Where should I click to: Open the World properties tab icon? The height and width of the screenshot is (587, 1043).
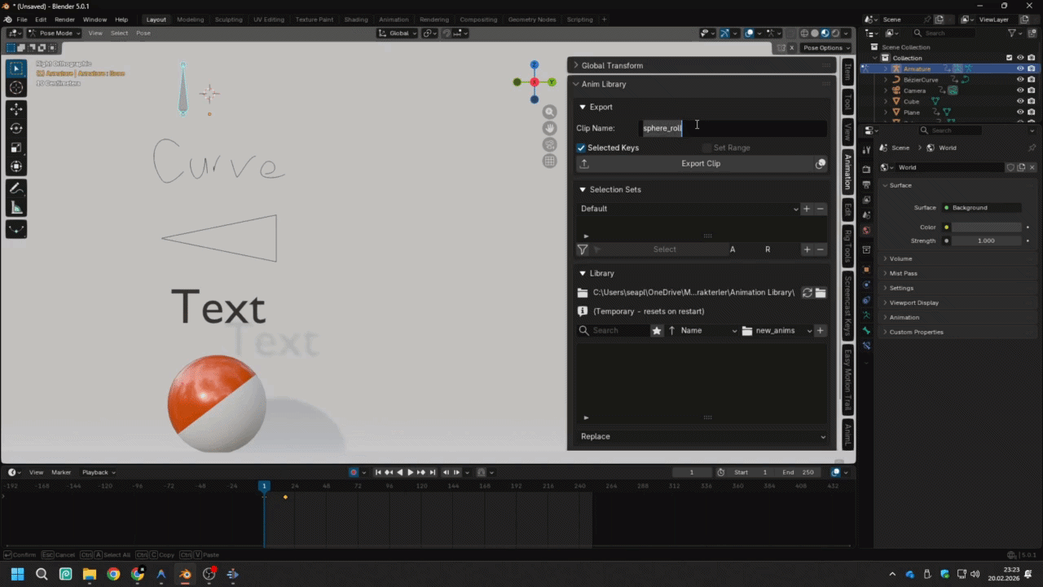click(x=866, y=230)
